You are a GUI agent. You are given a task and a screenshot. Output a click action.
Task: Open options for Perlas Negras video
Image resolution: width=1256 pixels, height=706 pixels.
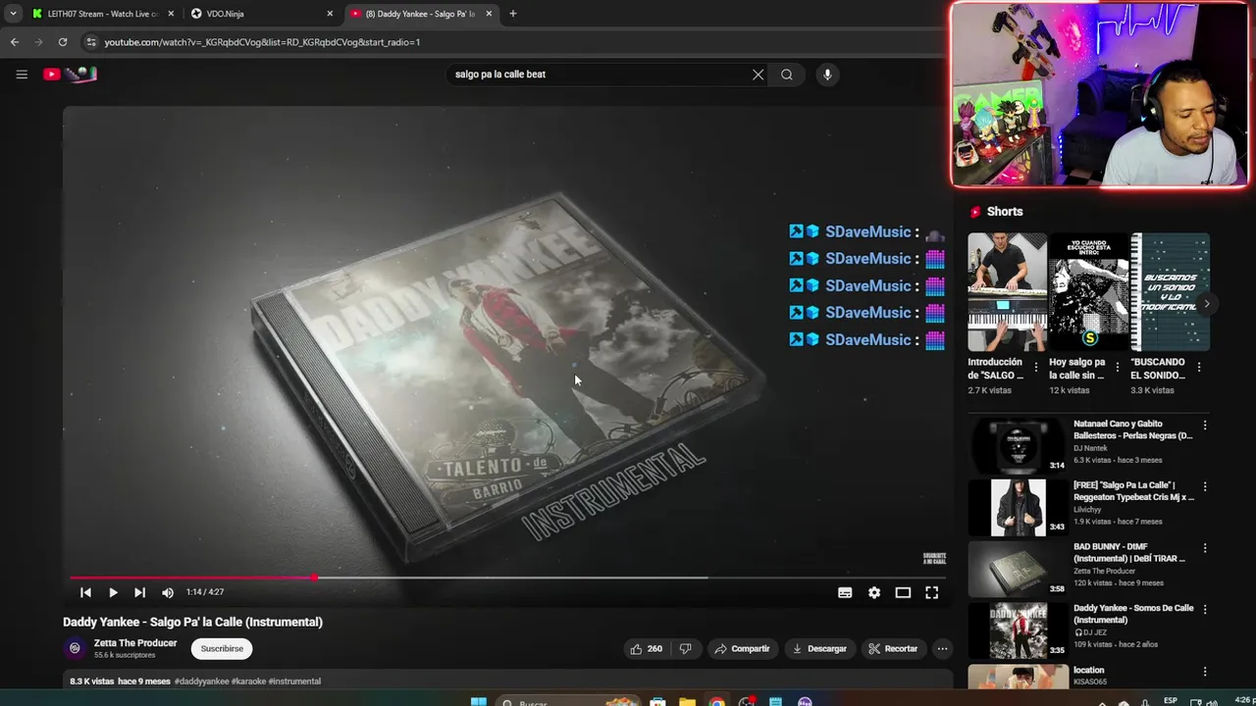coord(1205,426)
